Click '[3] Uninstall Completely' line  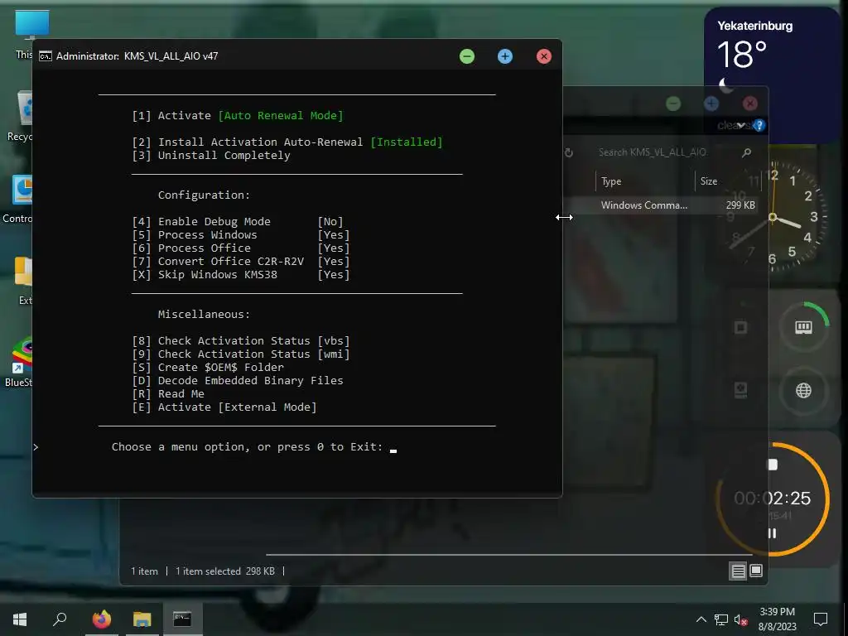pyautogui.click(x=211, y=156)
